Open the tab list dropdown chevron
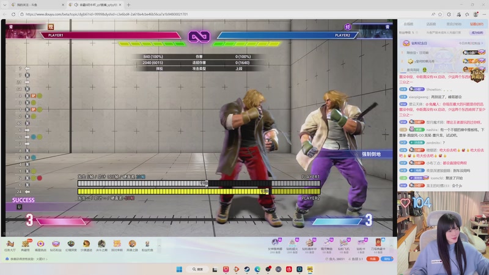 click(x=5, y=5)
